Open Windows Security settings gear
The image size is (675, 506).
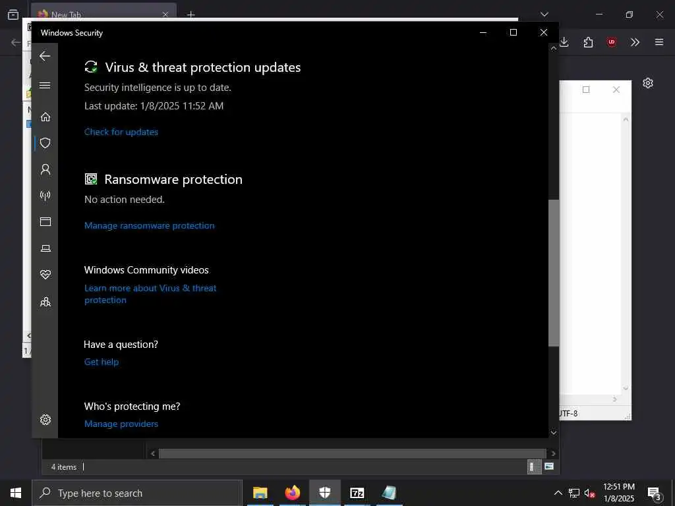45,420
